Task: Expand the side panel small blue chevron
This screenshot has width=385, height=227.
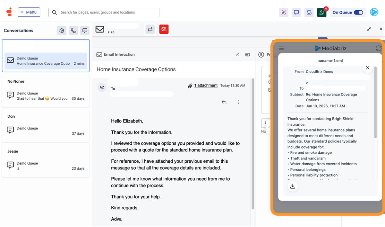Action: [x=269, y=127]
